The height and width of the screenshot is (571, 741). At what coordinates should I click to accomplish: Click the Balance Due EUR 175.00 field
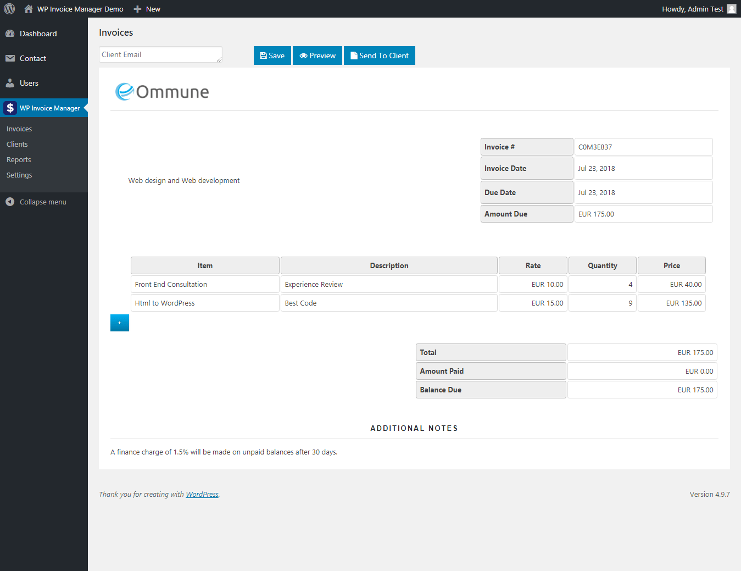(642, 390)
